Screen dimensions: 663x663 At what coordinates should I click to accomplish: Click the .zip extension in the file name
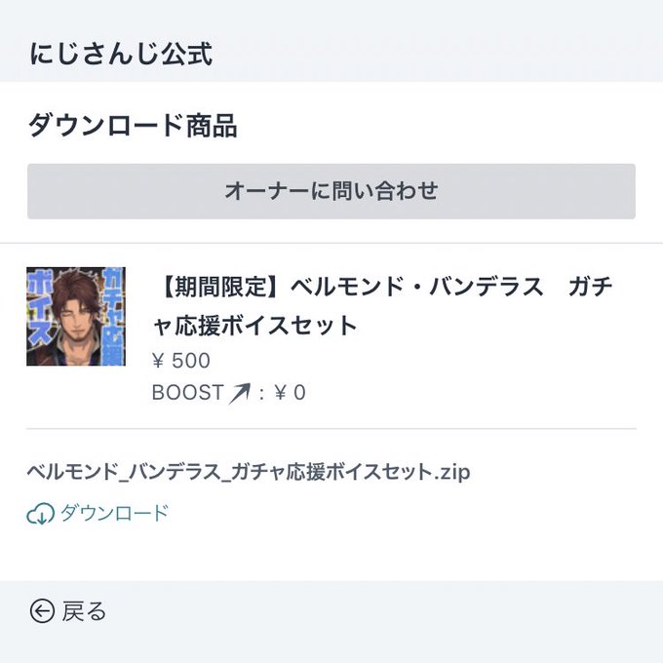click(452, 472)
